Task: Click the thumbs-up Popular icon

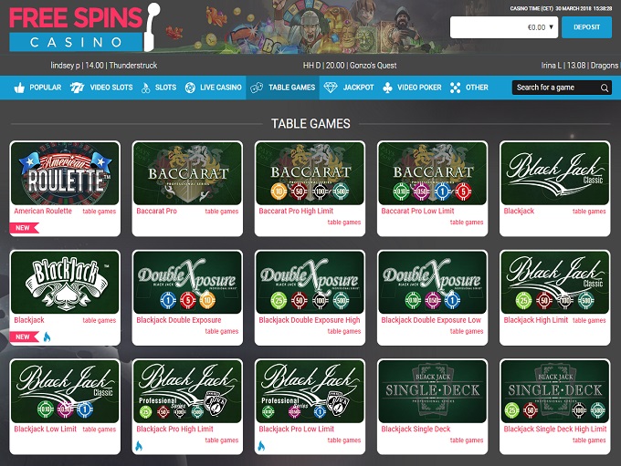Action: pyautogui.click(x=19, y=88)
